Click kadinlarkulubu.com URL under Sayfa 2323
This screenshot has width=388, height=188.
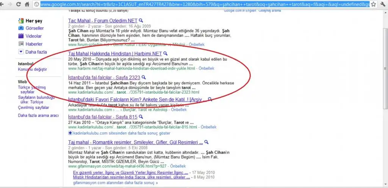[x=134, y=92]
